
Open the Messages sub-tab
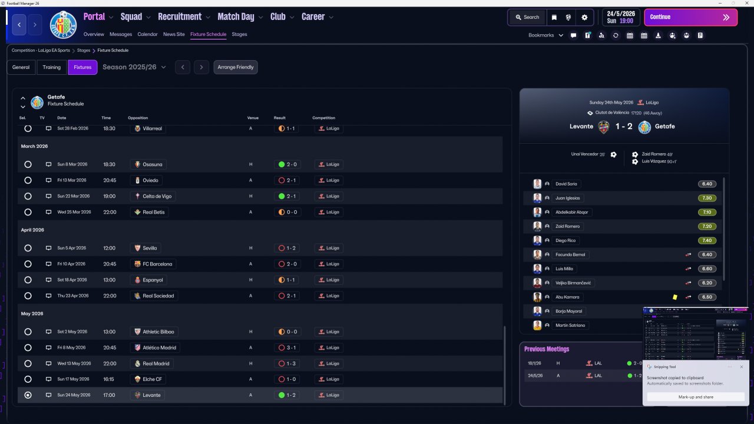(121, 34)
